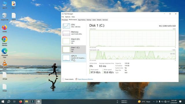Close the Task Manager window
This screenshot has height=104, width=185.
click(x=176, y=14)
